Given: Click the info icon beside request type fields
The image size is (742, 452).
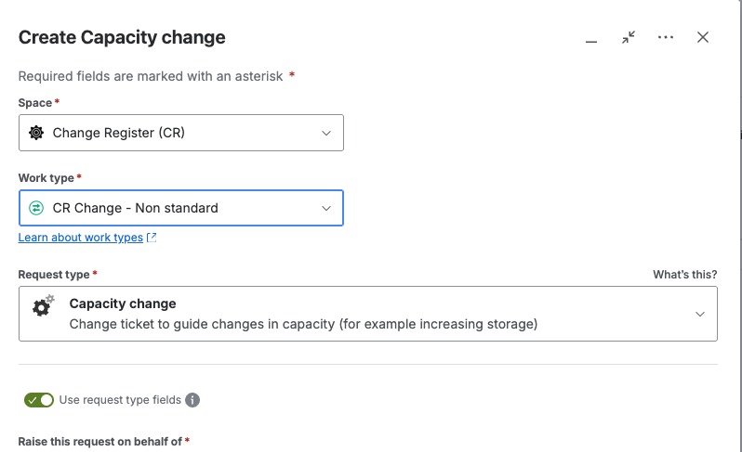Looking at the screenshot, I should click(192, 400).
